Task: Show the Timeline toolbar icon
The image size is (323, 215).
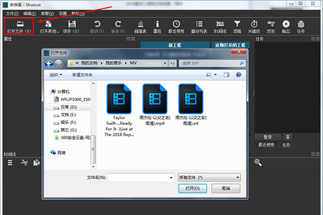Action: 220,24
